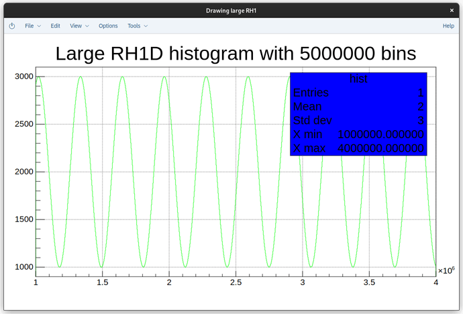Click the blue stats box 'hist' header
Viewport: 463px width, 314px height.
[x=358, y=79]
